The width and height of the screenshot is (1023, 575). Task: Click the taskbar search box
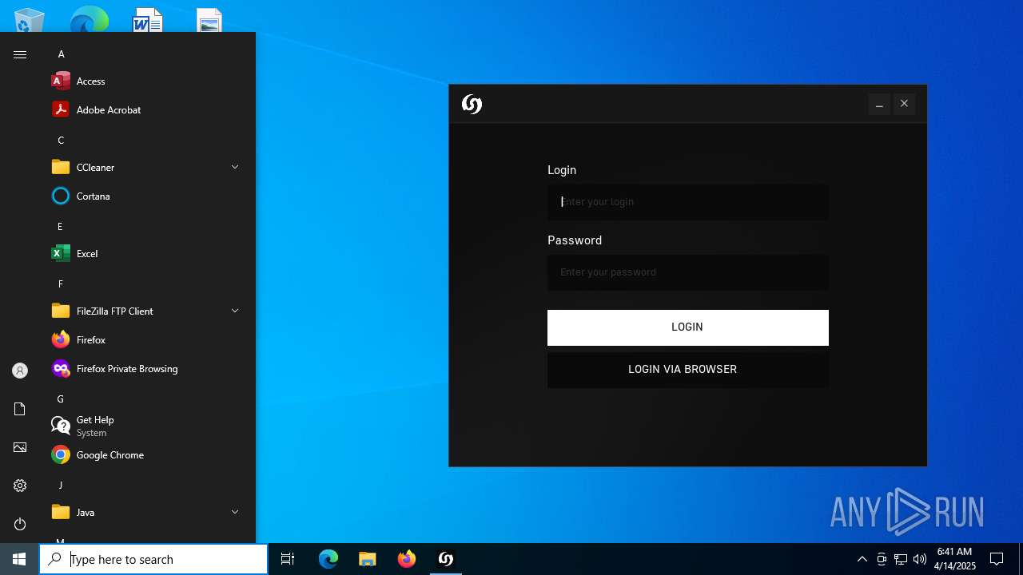click(153, 559)
